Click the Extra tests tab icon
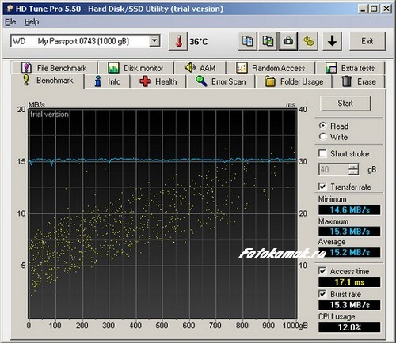This screenshot has height=343, width=396. pyautogui.click(x=331, y=68)
